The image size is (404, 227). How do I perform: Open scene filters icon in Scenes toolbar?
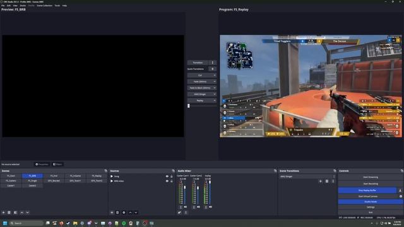15,212
